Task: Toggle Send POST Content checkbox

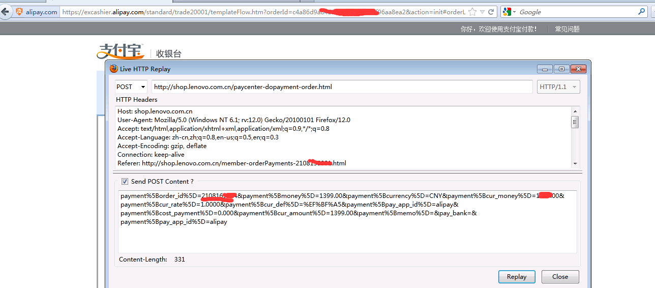Action: [125, 181]
